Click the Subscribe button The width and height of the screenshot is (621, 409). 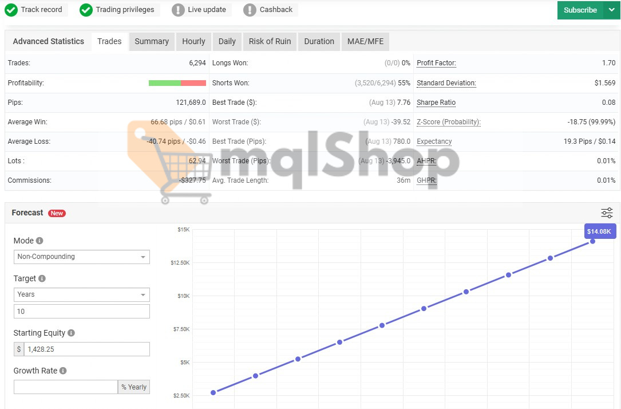[580, 10]
